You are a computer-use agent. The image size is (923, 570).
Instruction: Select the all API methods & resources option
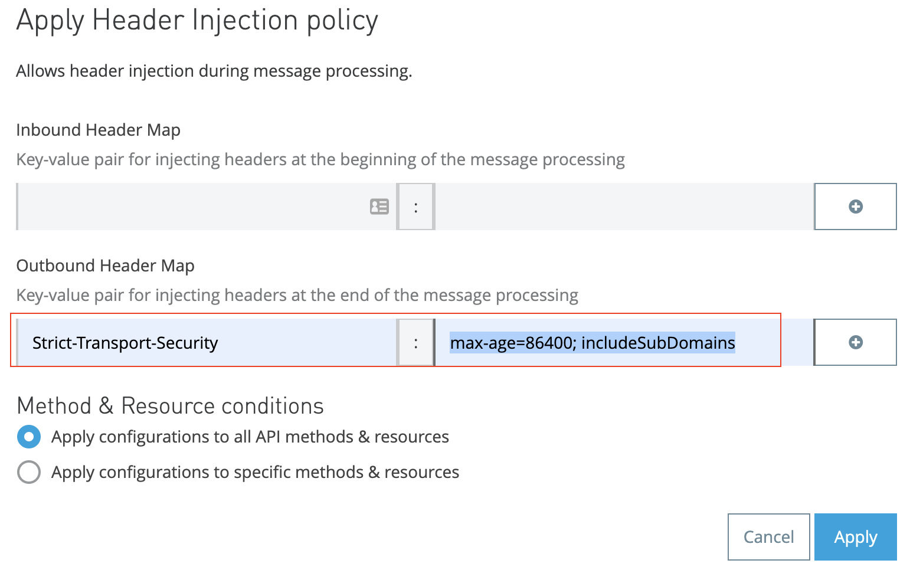pyautogui.click(x=29, y=437)
